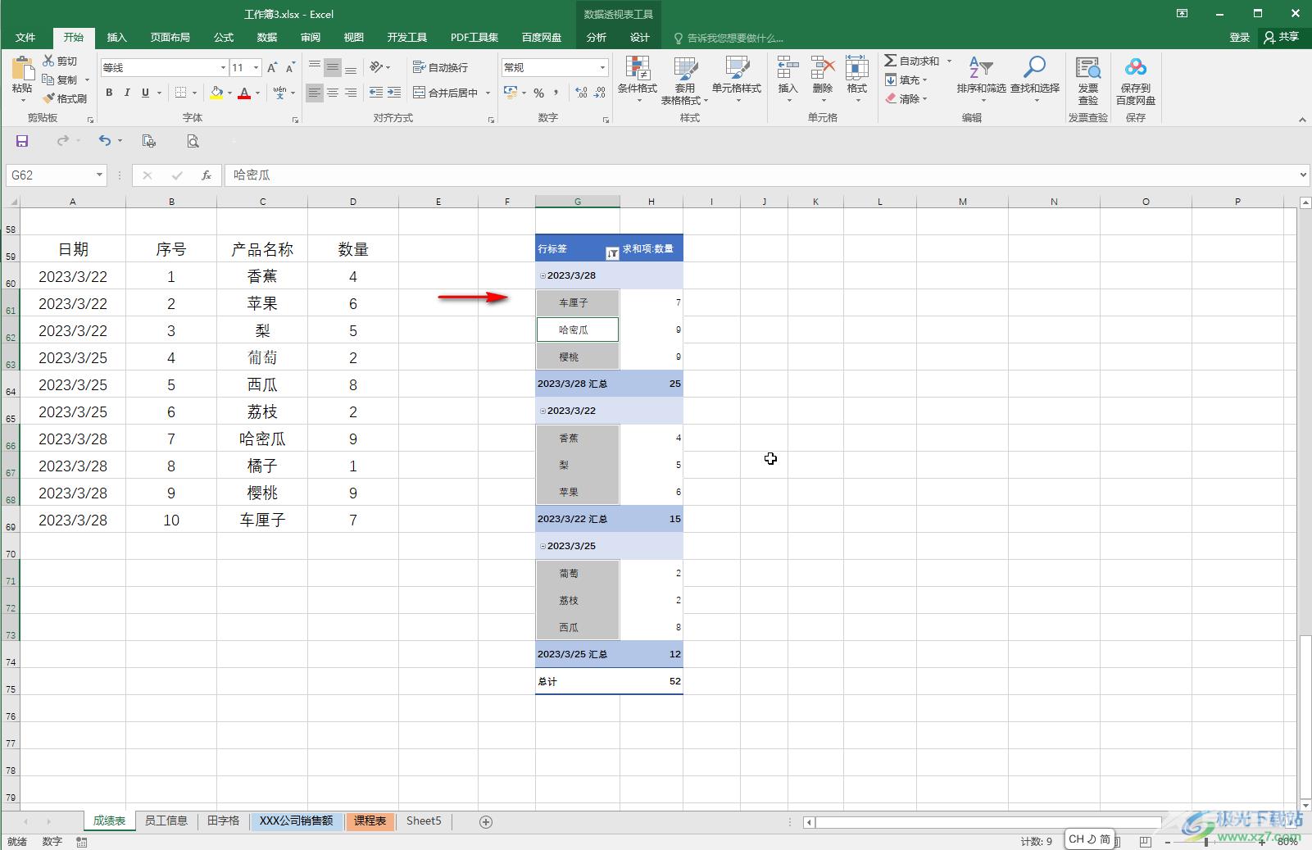The height and width of the screenshot is (850, 1312).
Task: Toggle middle vertical alignment
Action: [333, 67]
